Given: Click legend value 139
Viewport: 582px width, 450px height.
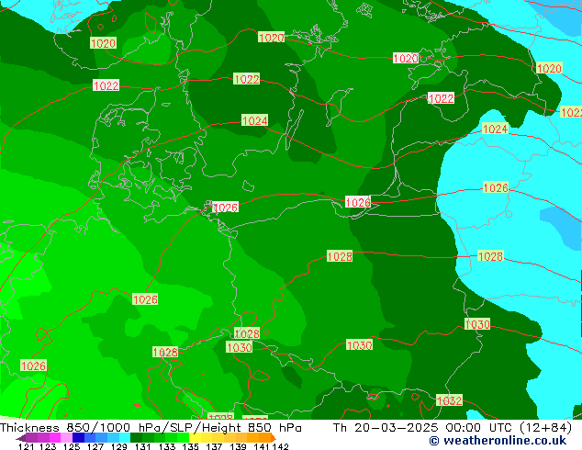Looking at the screenshot, I should pos(239,446).
